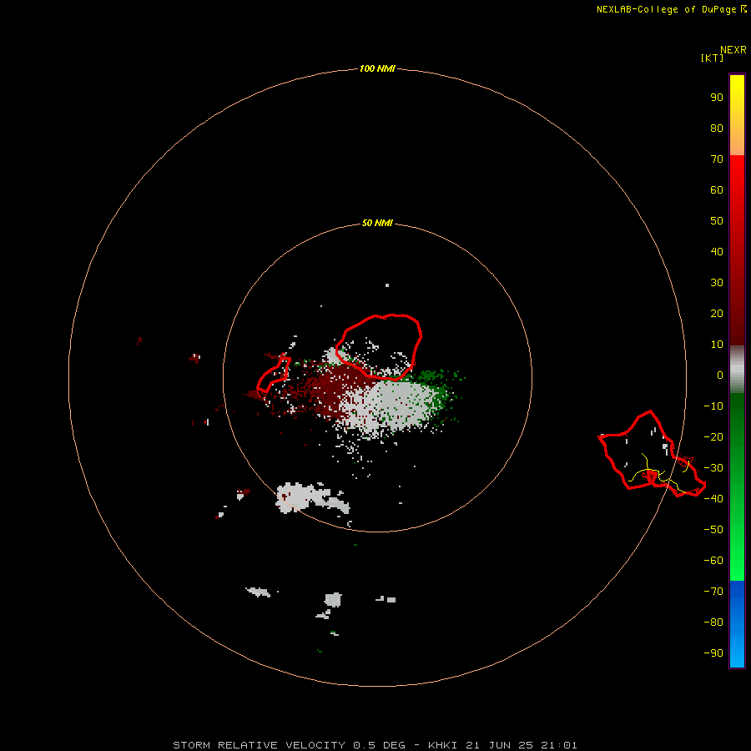Click the NEXLAB-College of DuPage watermark text
The image size is (751, 751).
click(x=671, y=9)
